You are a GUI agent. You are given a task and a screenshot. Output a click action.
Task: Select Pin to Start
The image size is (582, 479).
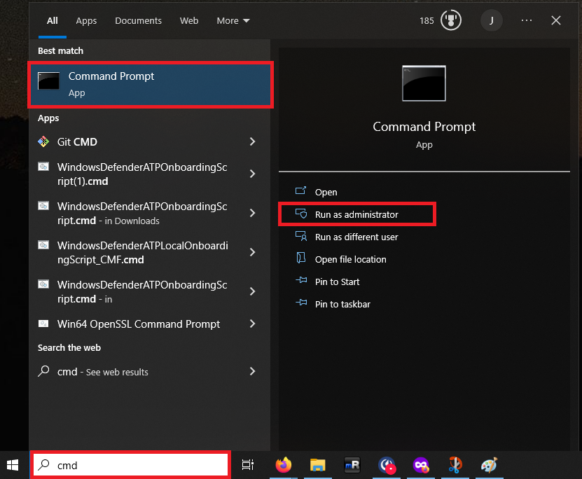337,282
